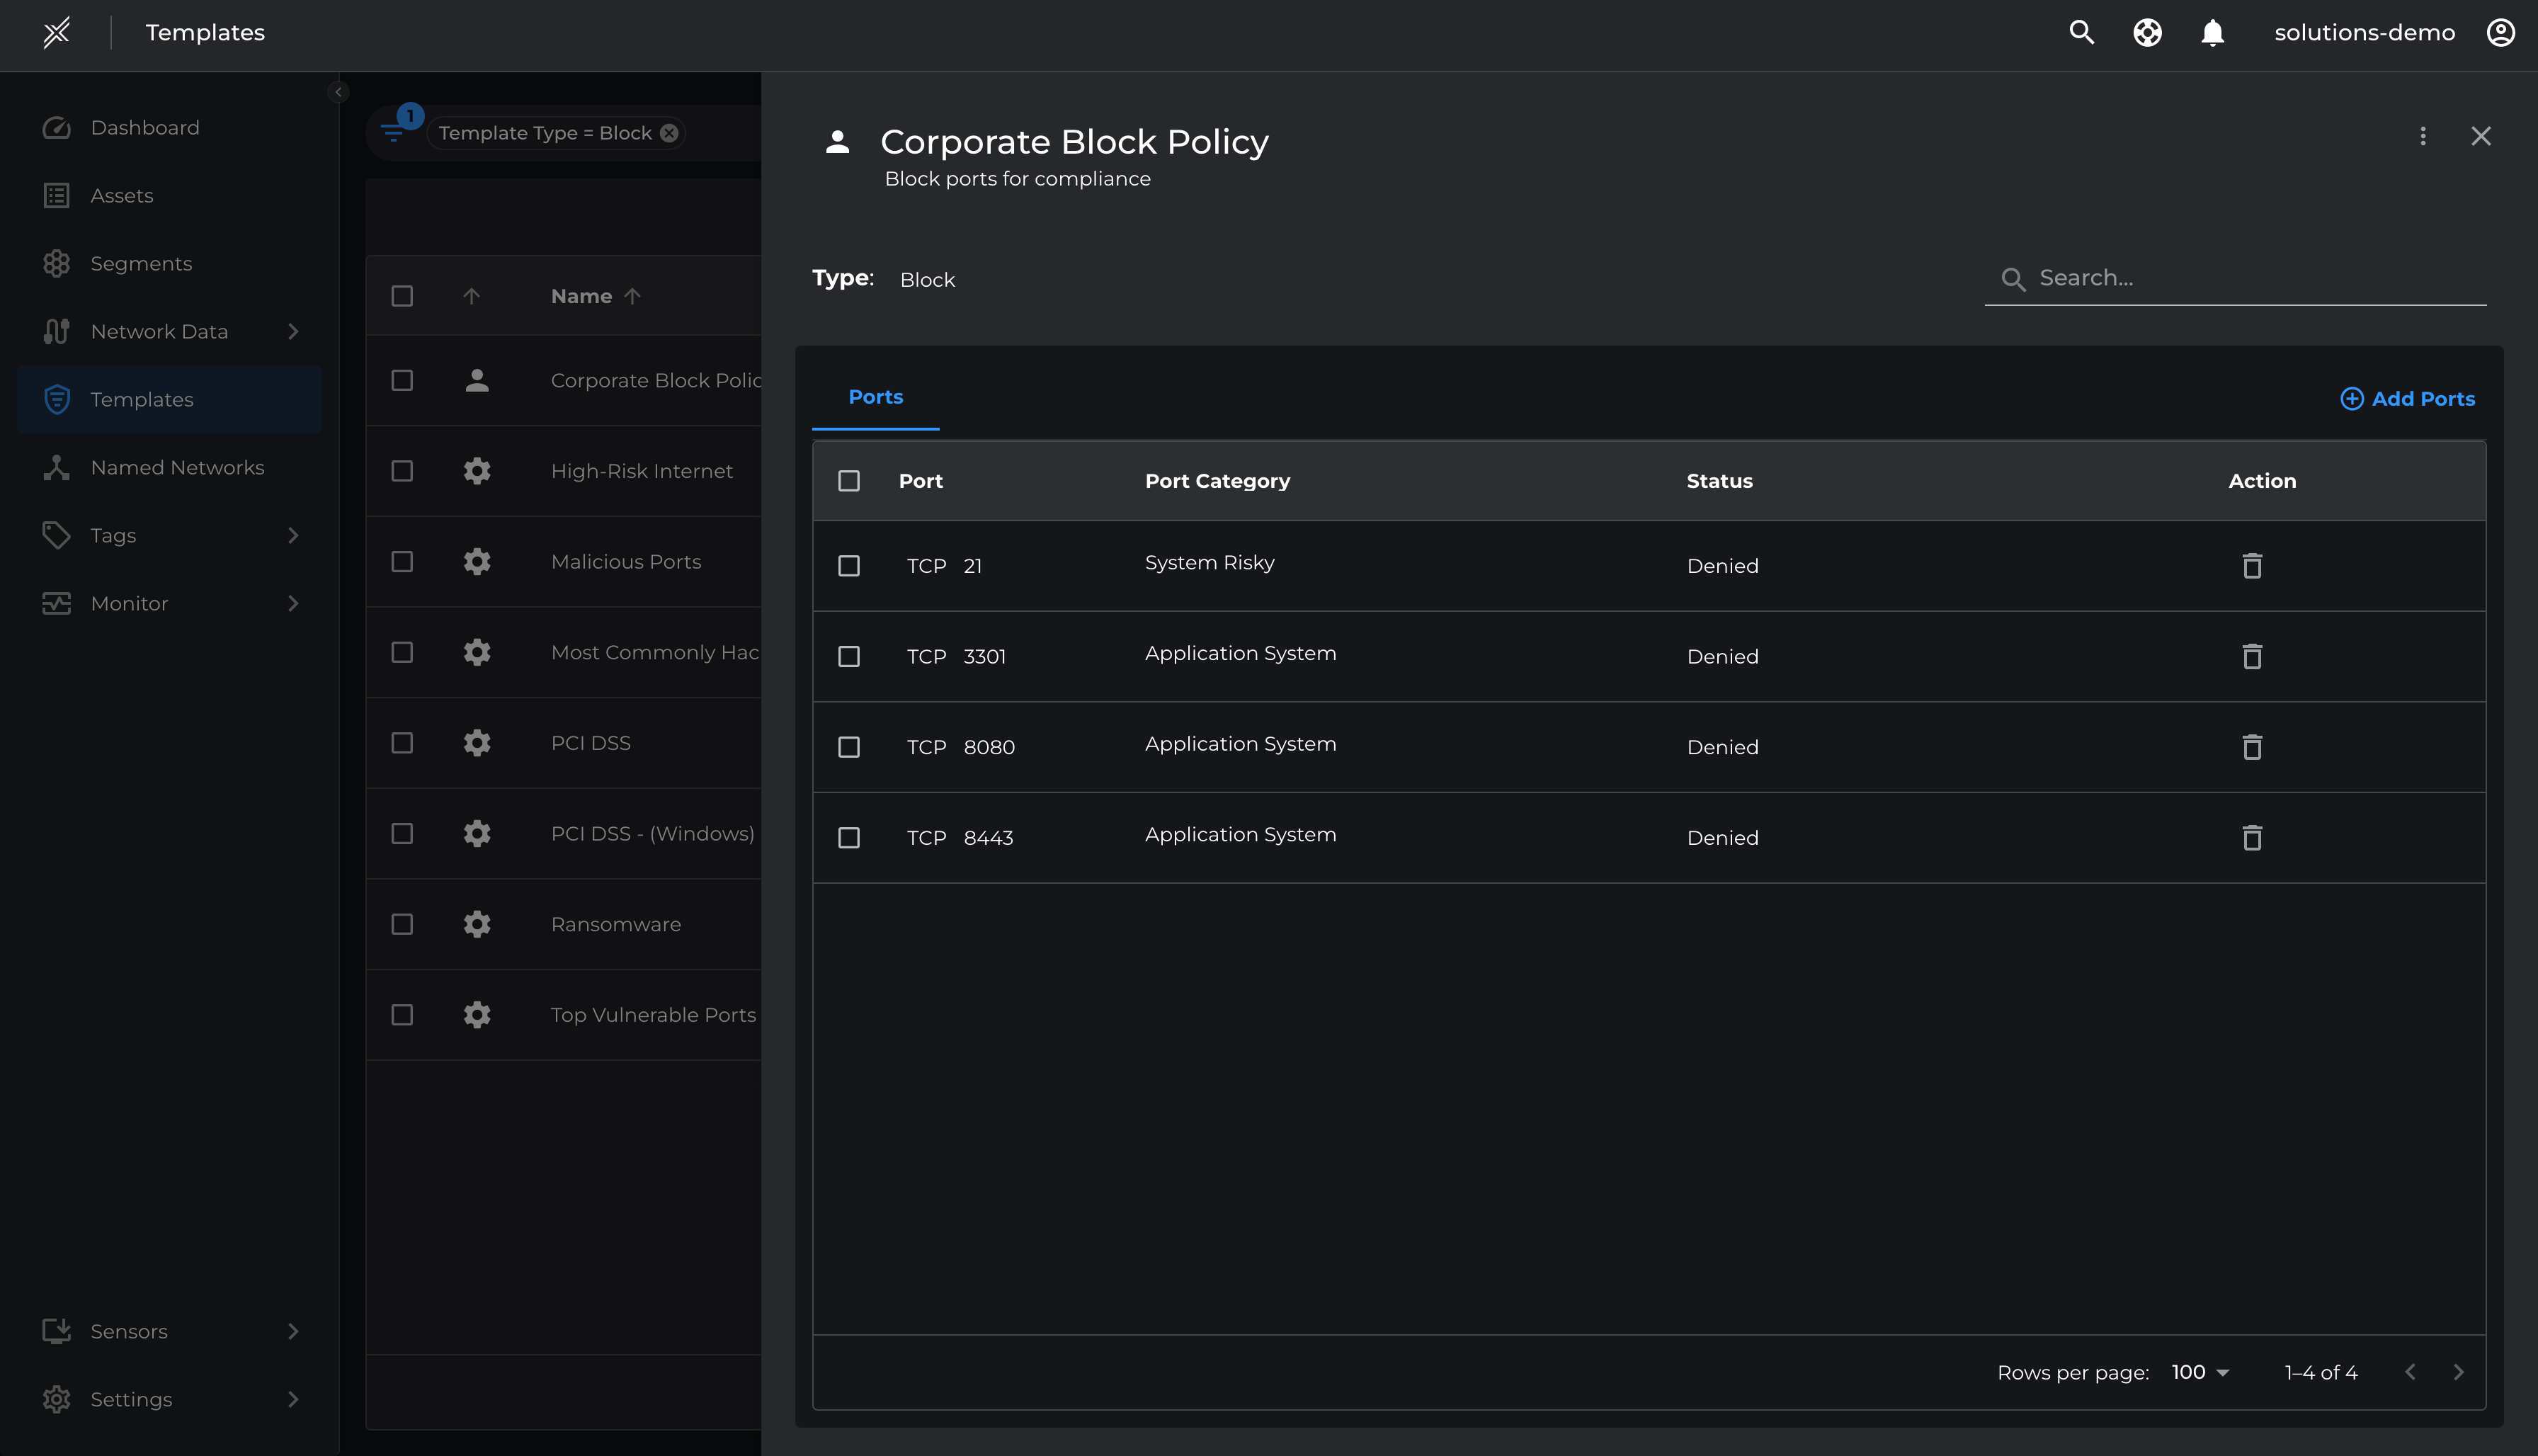Screen dimensions: 2538x1456
Task: Tick the Ransomware template checkbox
Action: (402, 924)
